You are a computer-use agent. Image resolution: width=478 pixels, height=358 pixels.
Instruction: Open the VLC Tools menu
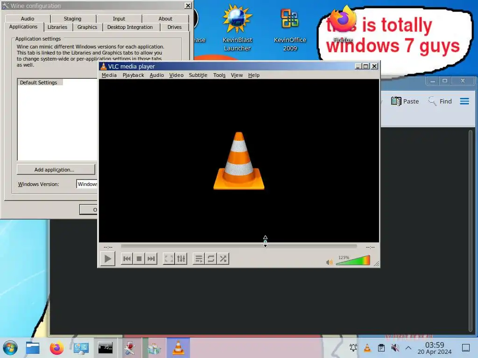click(219, 75)
